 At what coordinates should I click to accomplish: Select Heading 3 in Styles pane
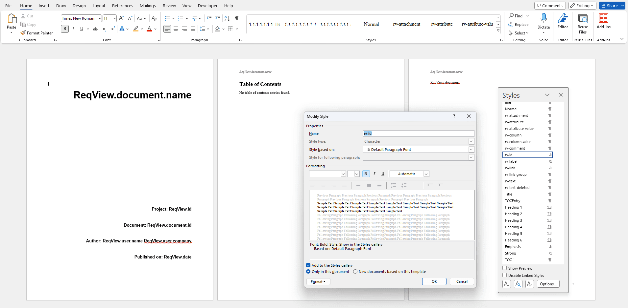527,220
